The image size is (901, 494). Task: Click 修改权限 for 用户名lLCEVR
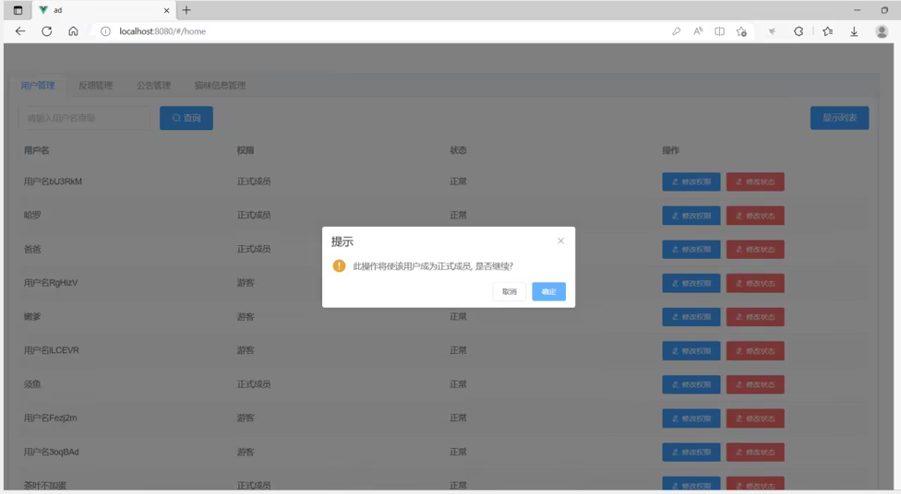pos(691,351)
